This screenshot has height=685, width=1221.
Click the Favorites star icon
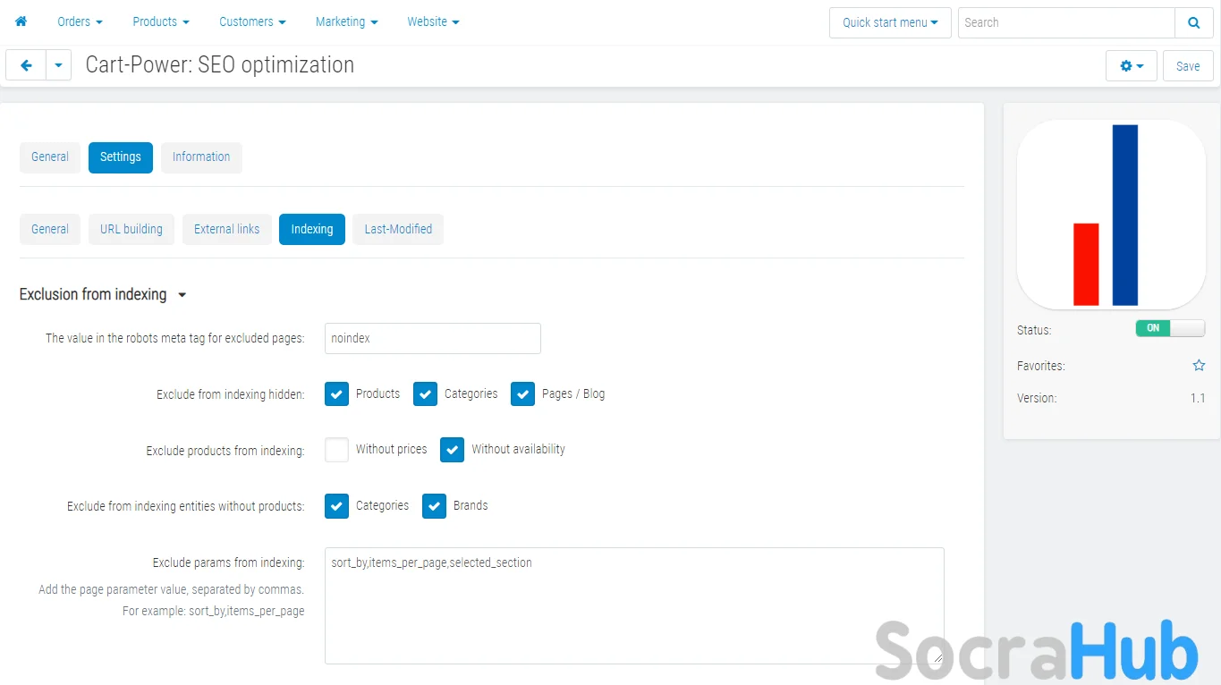click(x=1199, y=366)
